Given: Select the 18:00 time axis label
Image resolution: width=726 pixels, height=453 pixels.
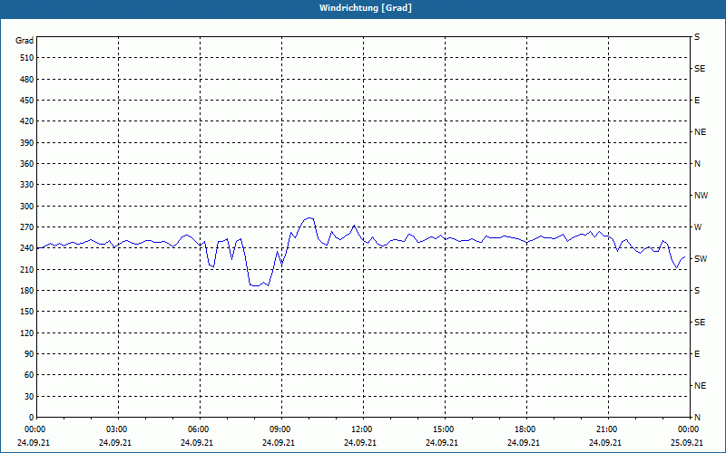Looking at the screenshot, I should click(525, 429).
